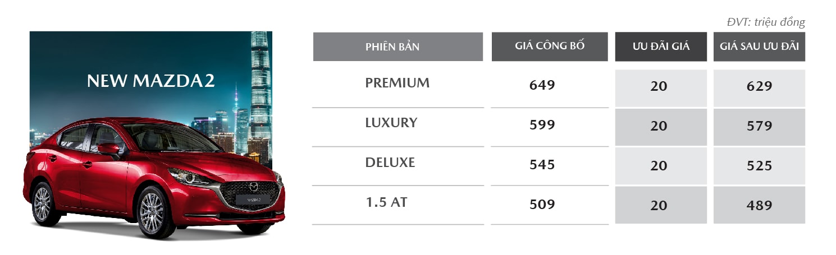The width and height of the screenshot is (836, 255).
Task: Select the DELUXE version row
Action: tap(390, 163)
